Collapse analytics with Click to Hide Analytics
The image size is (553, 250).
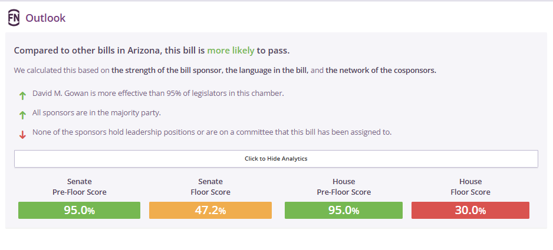[276, 159]
